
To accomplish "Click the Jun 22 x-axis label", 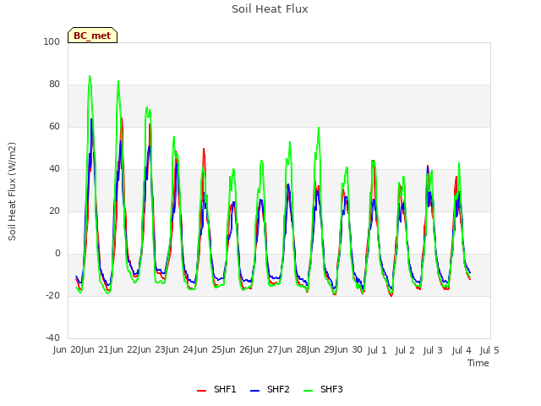I will [124, 350].
